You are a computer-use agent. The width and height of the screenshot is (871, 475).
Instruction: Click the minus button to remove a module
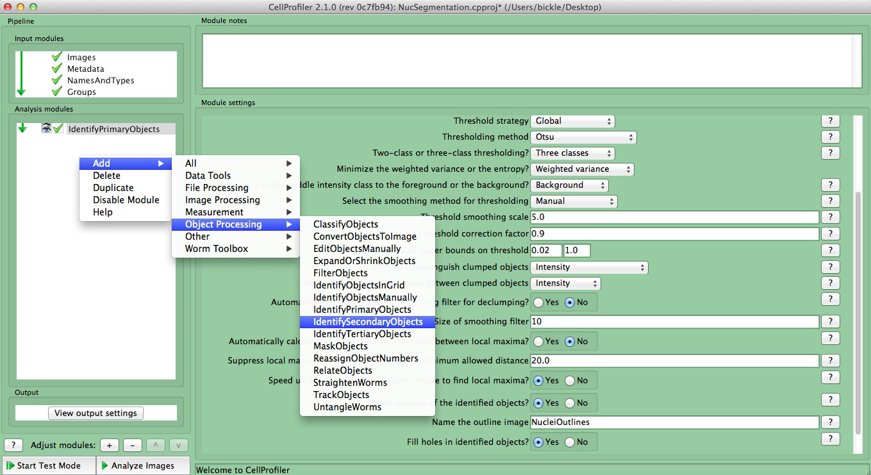pyautogui.click(x=132, y=445)
